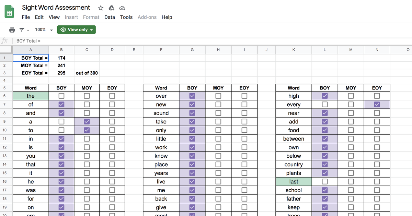
Task: Select the word cell 'country'
Action: 294,165
